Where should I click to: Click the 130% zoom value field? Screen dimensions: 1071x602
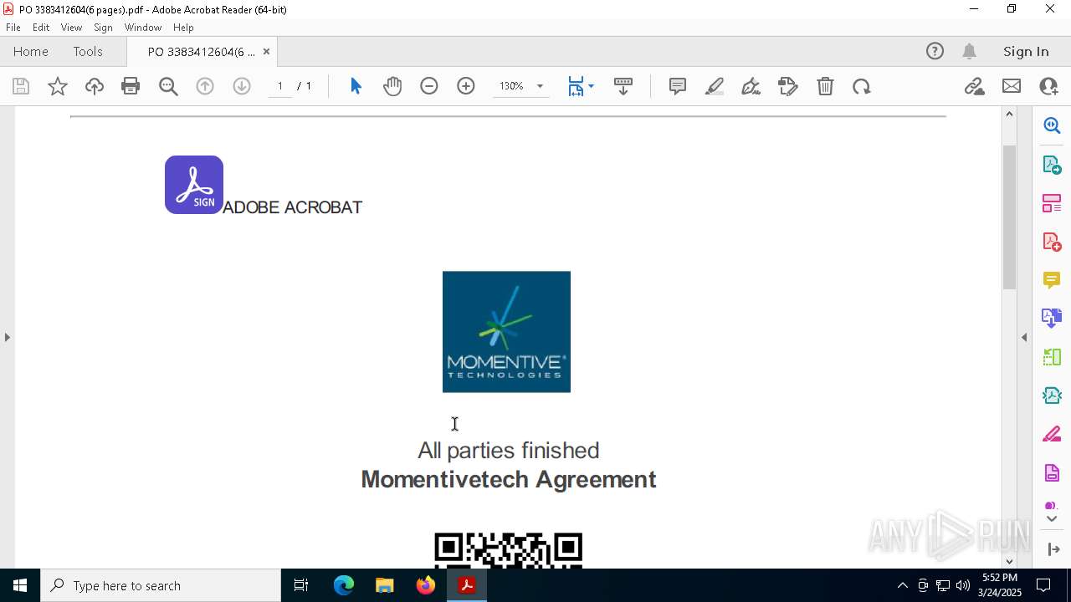[511, 86]
